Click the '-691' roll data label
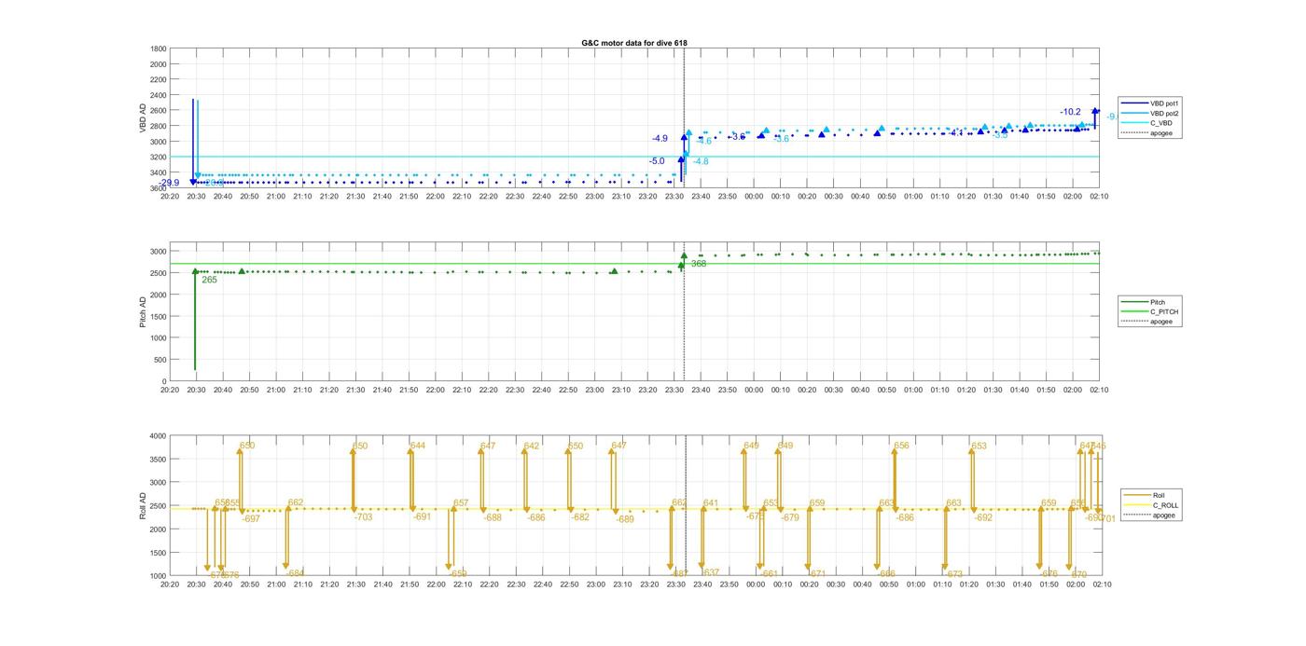 coord(423,516)
